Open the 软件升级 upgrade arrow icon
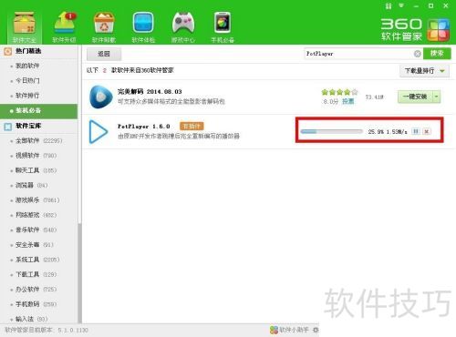The width and height of the screenshot is (456, 337). tap(65, 23)
